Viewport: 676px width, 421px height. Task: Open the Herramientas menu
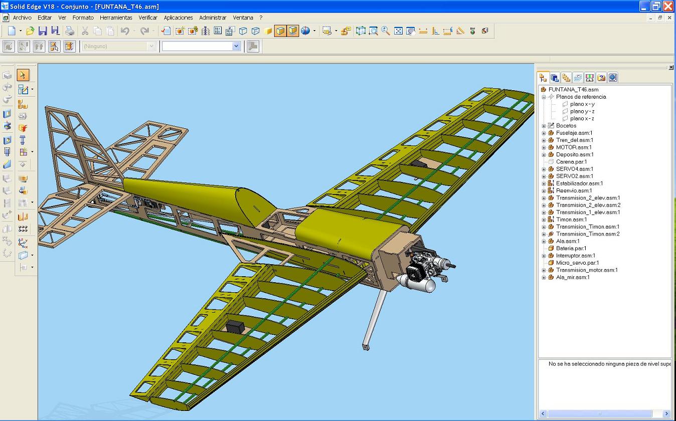(116, 18)
